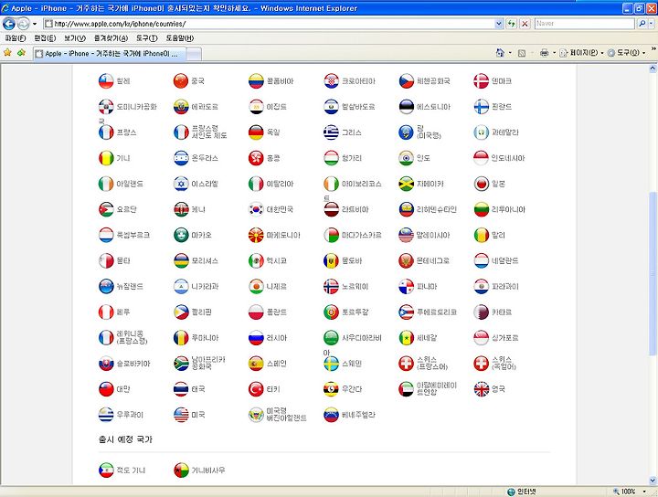Image resolution: width=658 pixels, height=497 pixels.
Task: Select the Japan flag icon
Action: (481, 184)
